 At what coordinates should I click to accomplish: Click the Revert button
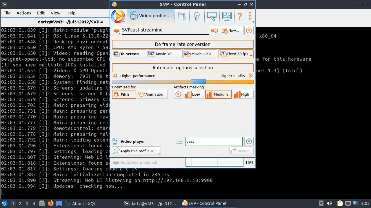point(241,151)
